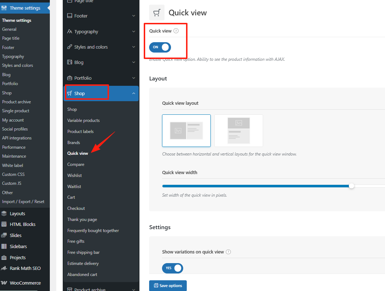Click the Shop cart icon in panel

click(70, 93)
